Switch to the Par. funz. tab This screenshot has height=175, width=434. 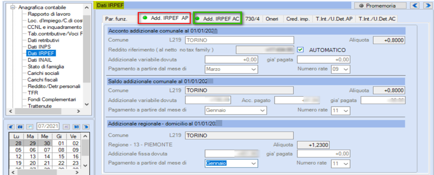pyautogui.click(x=116, y=19)
